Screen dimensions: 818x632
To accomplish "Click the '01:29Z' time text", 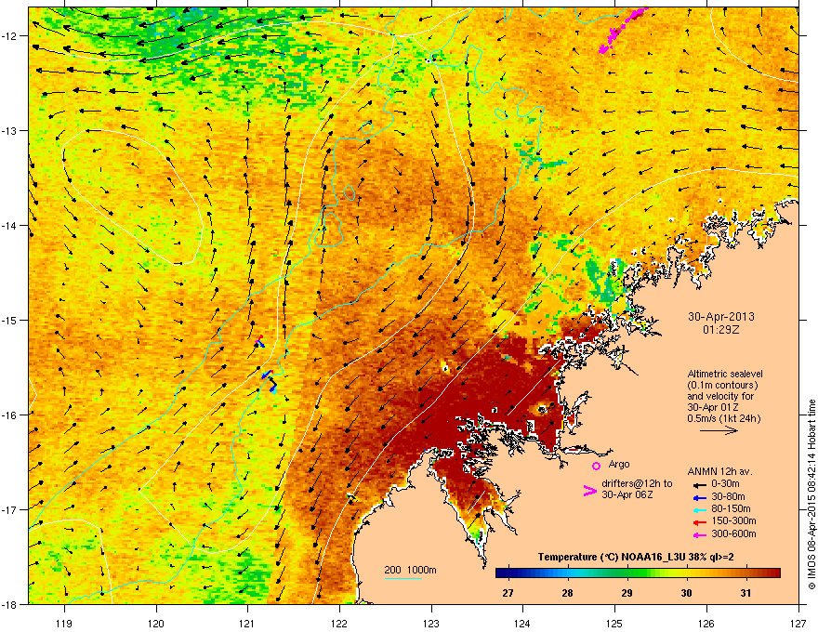I will click(x=721, y=330).
